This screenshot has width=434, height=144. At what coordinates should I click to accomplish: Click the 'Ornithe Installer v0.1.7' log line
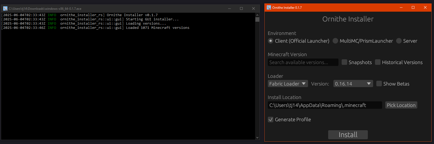[79, 15]
